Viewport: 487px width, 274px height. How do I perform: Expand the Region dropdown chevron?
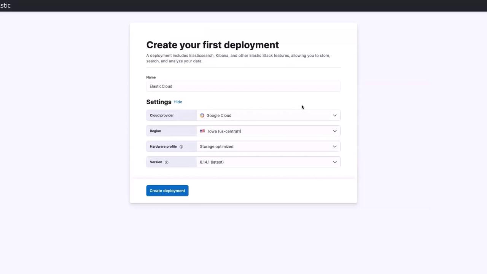(x=335, y=131)
